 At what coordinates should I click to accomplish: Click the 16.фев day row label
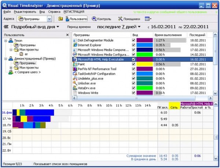click(x=7, y=113)
